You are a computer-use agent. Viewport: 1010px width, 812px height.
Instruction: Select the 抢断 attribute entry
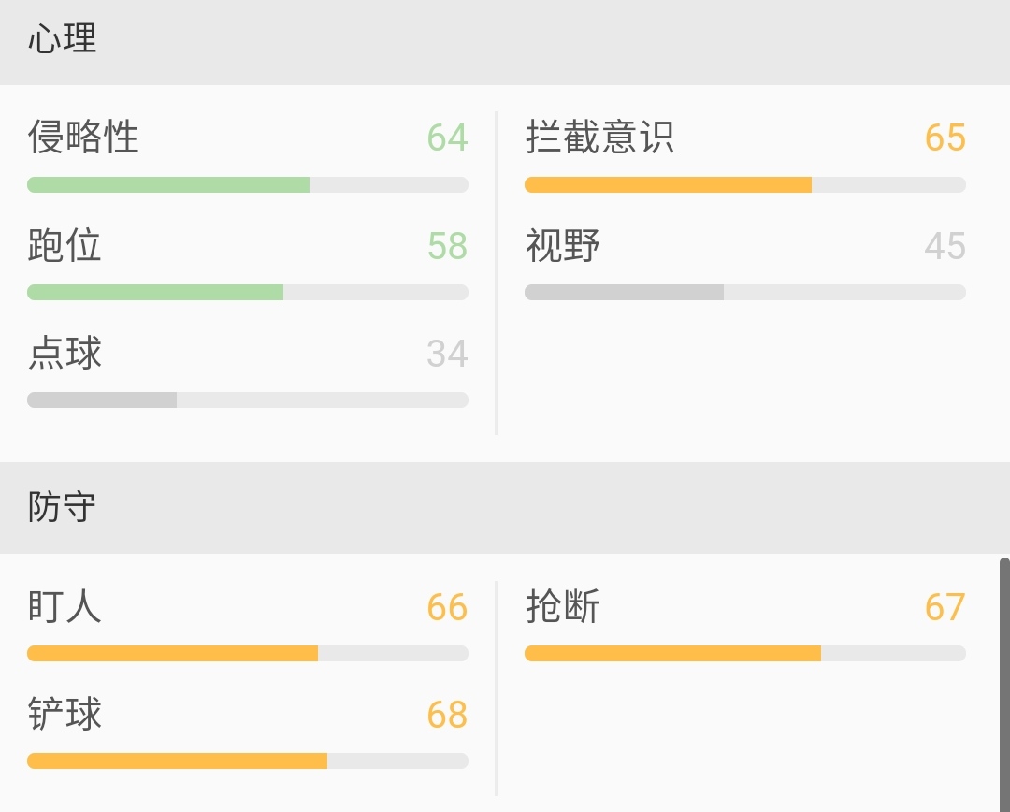point(563,607)
